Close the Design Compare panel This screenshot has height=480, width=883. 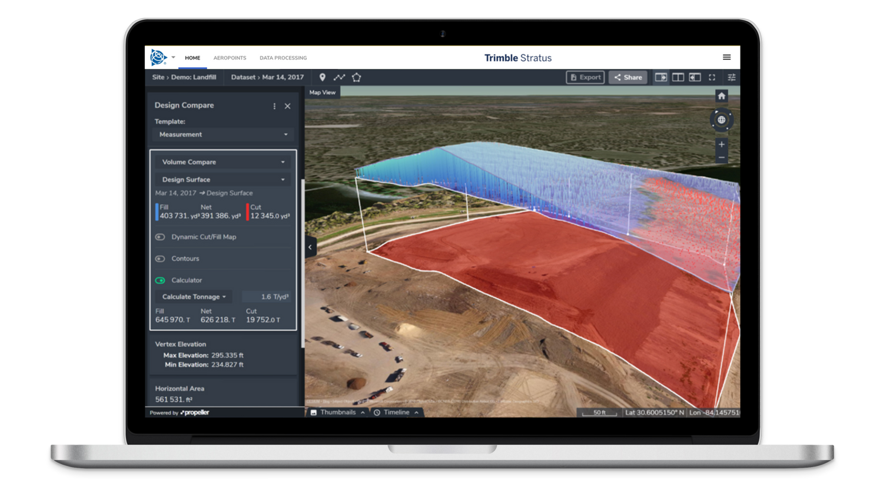(x=288, y=106)
